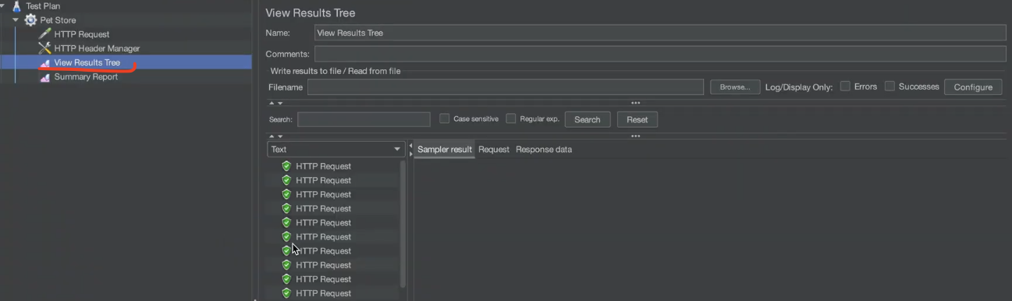Select the View Results Tree node label
The width and height of the screenshot is (1012, 301).
coord(87,62)
